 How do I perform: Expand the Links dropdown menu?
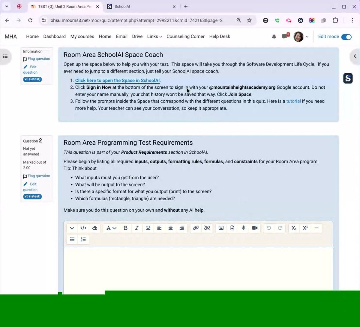[154, 37]
